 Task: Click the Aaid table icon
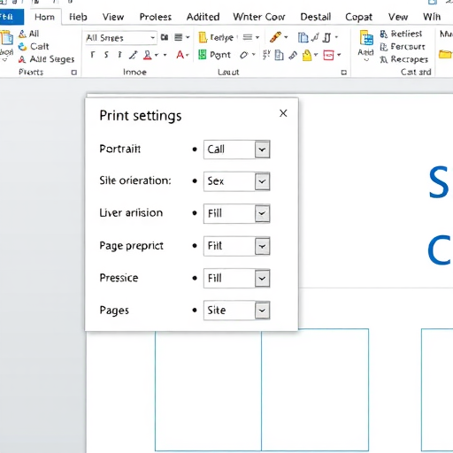click(x=366, y=39)
